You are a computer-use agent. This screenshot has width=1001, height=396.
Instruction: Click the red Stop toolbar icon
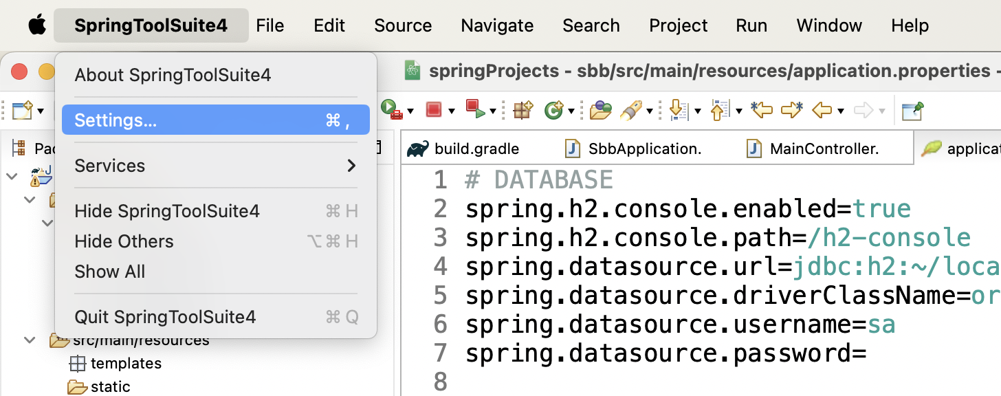click(433, 109)
